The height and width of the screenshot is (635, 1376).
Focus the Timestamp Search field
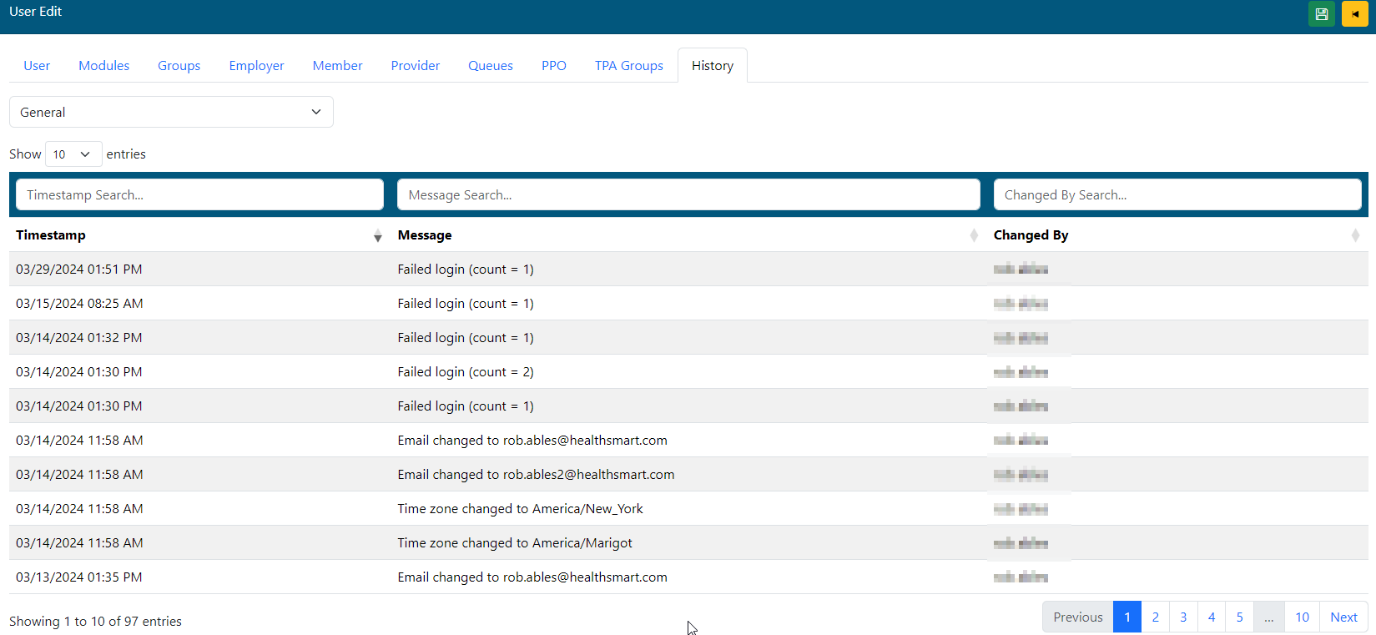199,195
